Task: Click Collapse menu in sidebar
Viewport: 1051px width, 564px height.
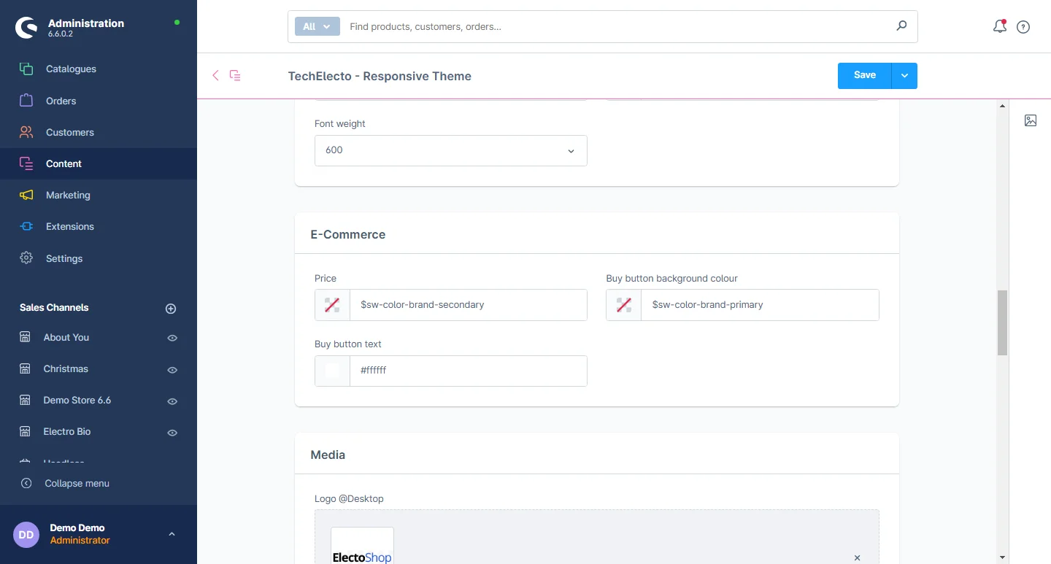Action: 77,484
